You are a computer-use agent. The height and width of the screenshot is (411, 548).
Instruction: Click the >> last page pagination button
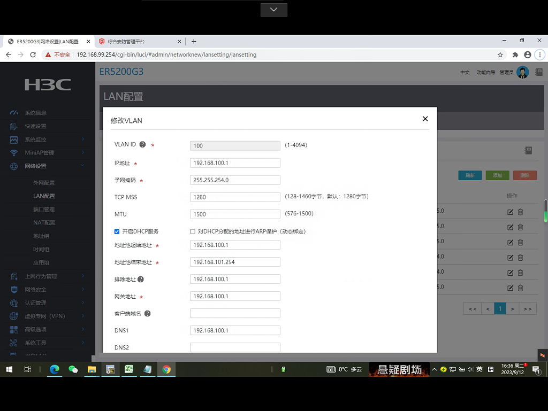[x=528, y=309]
